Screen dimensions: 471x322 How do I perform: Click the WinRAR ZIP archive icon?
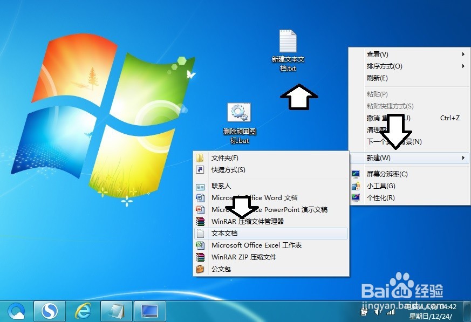200,257
